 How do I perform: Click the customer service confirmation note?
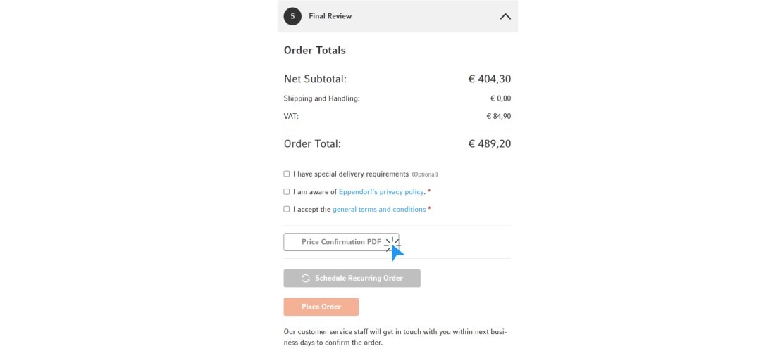tap(395, 337)
